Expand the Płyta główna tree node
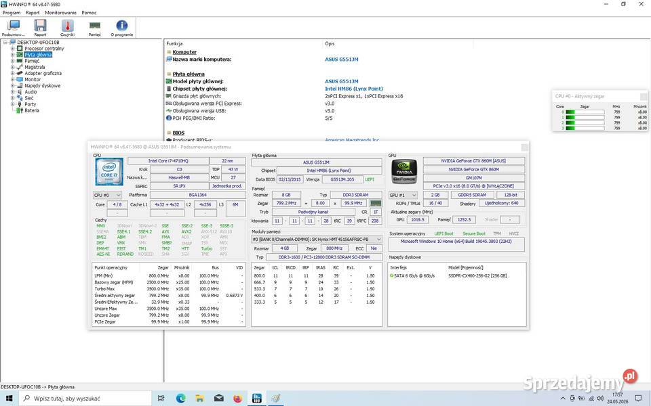 coord(12,55)
